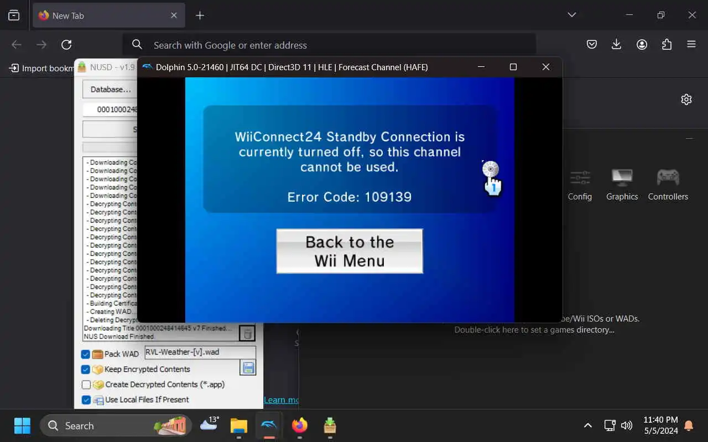Open Firefox account icon
Screen dimensions: 708x442
(x=642, y=45)
